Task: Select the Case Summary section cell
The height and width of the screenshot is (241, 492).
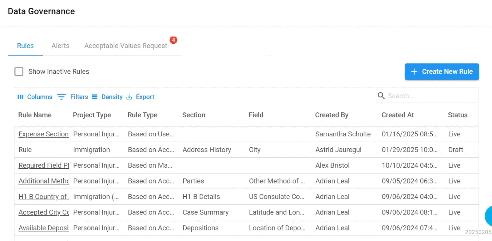Action: point(205,213)
